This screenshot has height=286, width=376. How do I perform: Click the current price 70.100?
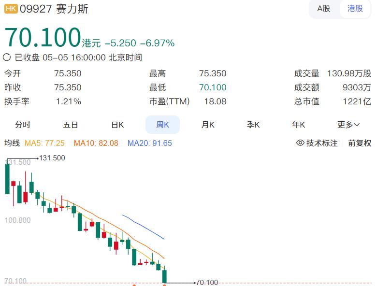point(43,37)
